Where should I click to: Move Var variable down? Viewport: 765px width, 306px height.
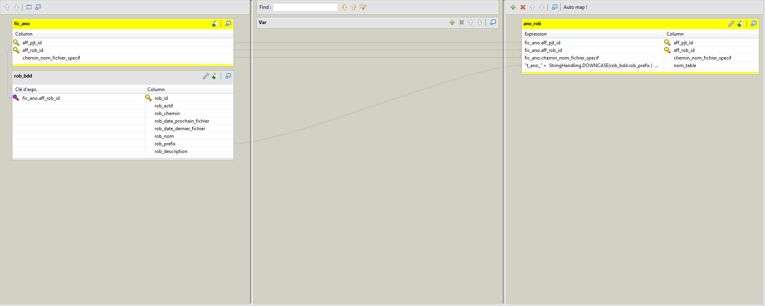point(480,22)
